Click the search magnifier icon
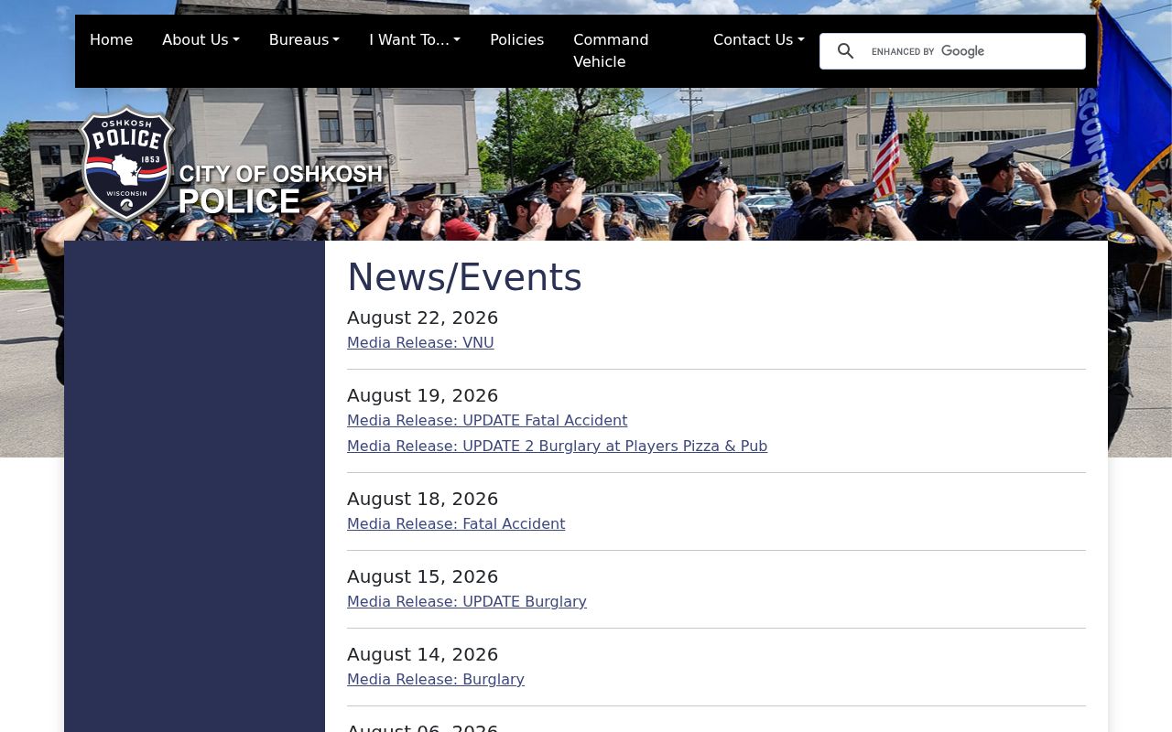 (x=845, y=51)
